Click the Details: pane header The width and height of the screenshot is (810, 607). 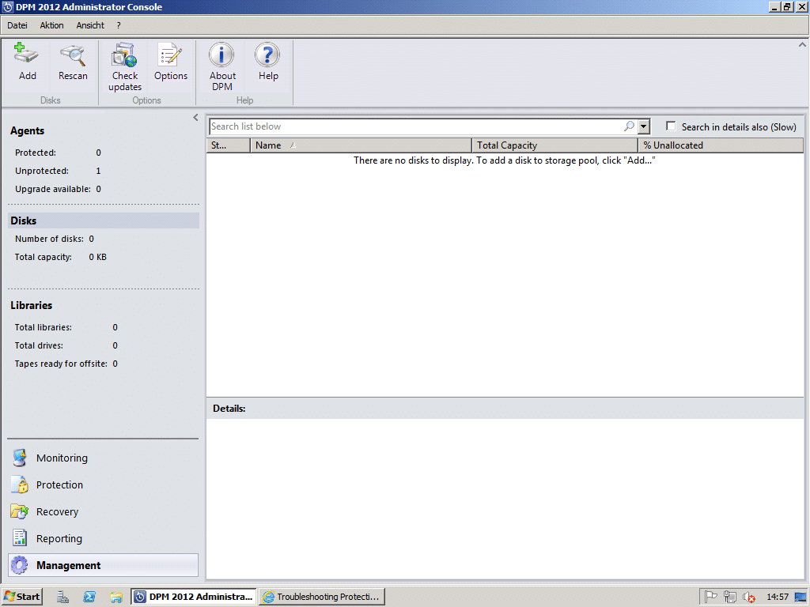[505, 409]
